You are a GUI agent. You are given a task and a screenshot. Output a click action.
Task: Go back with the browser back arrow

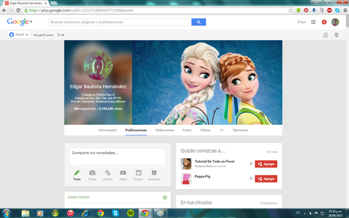(4, 10)
